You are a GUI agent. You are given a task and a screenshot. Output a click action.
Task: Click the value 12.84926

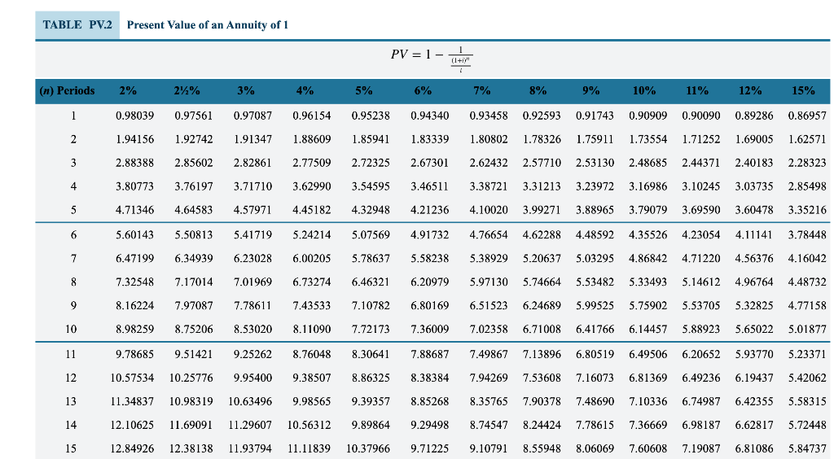tap(132, 449)
